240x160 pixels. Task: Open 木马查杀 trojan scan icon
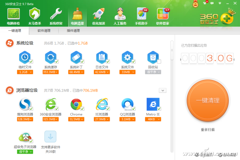pyautogui.click(x=34, y=14)
